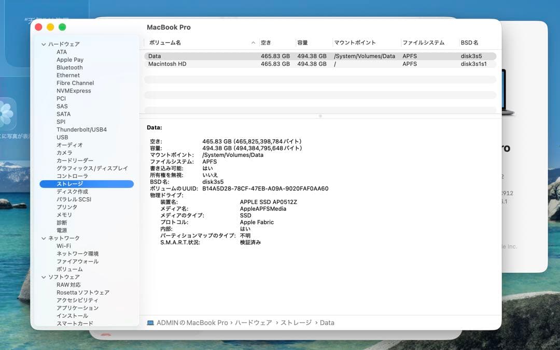The image size is (560, 350).
Task: Click ADMINのMacBook Pro in path bar
Action: pyautogui.click(x=192, y=323)
